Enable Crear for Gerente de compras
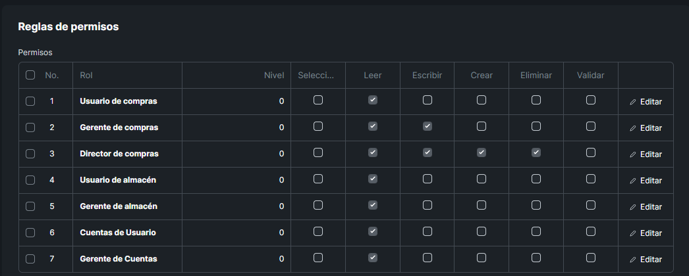Image resolution: width=689 pixels, height=276 pixels. tap(482, 126)
